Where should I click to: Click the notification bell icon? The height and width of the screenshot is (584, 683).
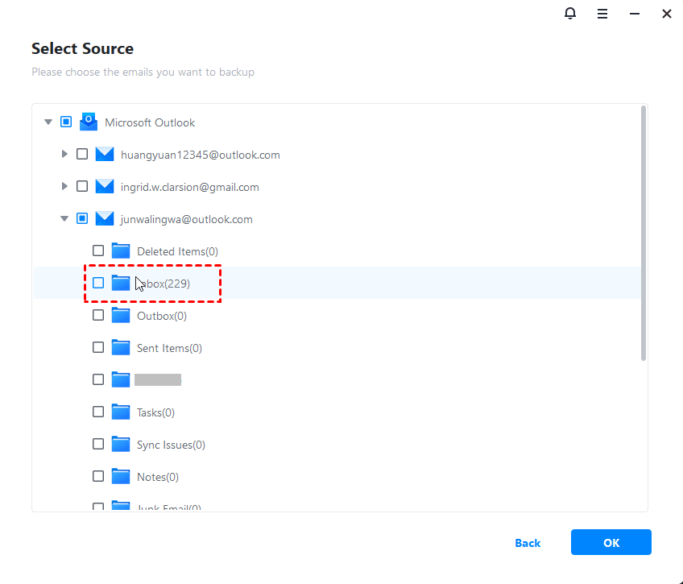click(x=570, y=14)
